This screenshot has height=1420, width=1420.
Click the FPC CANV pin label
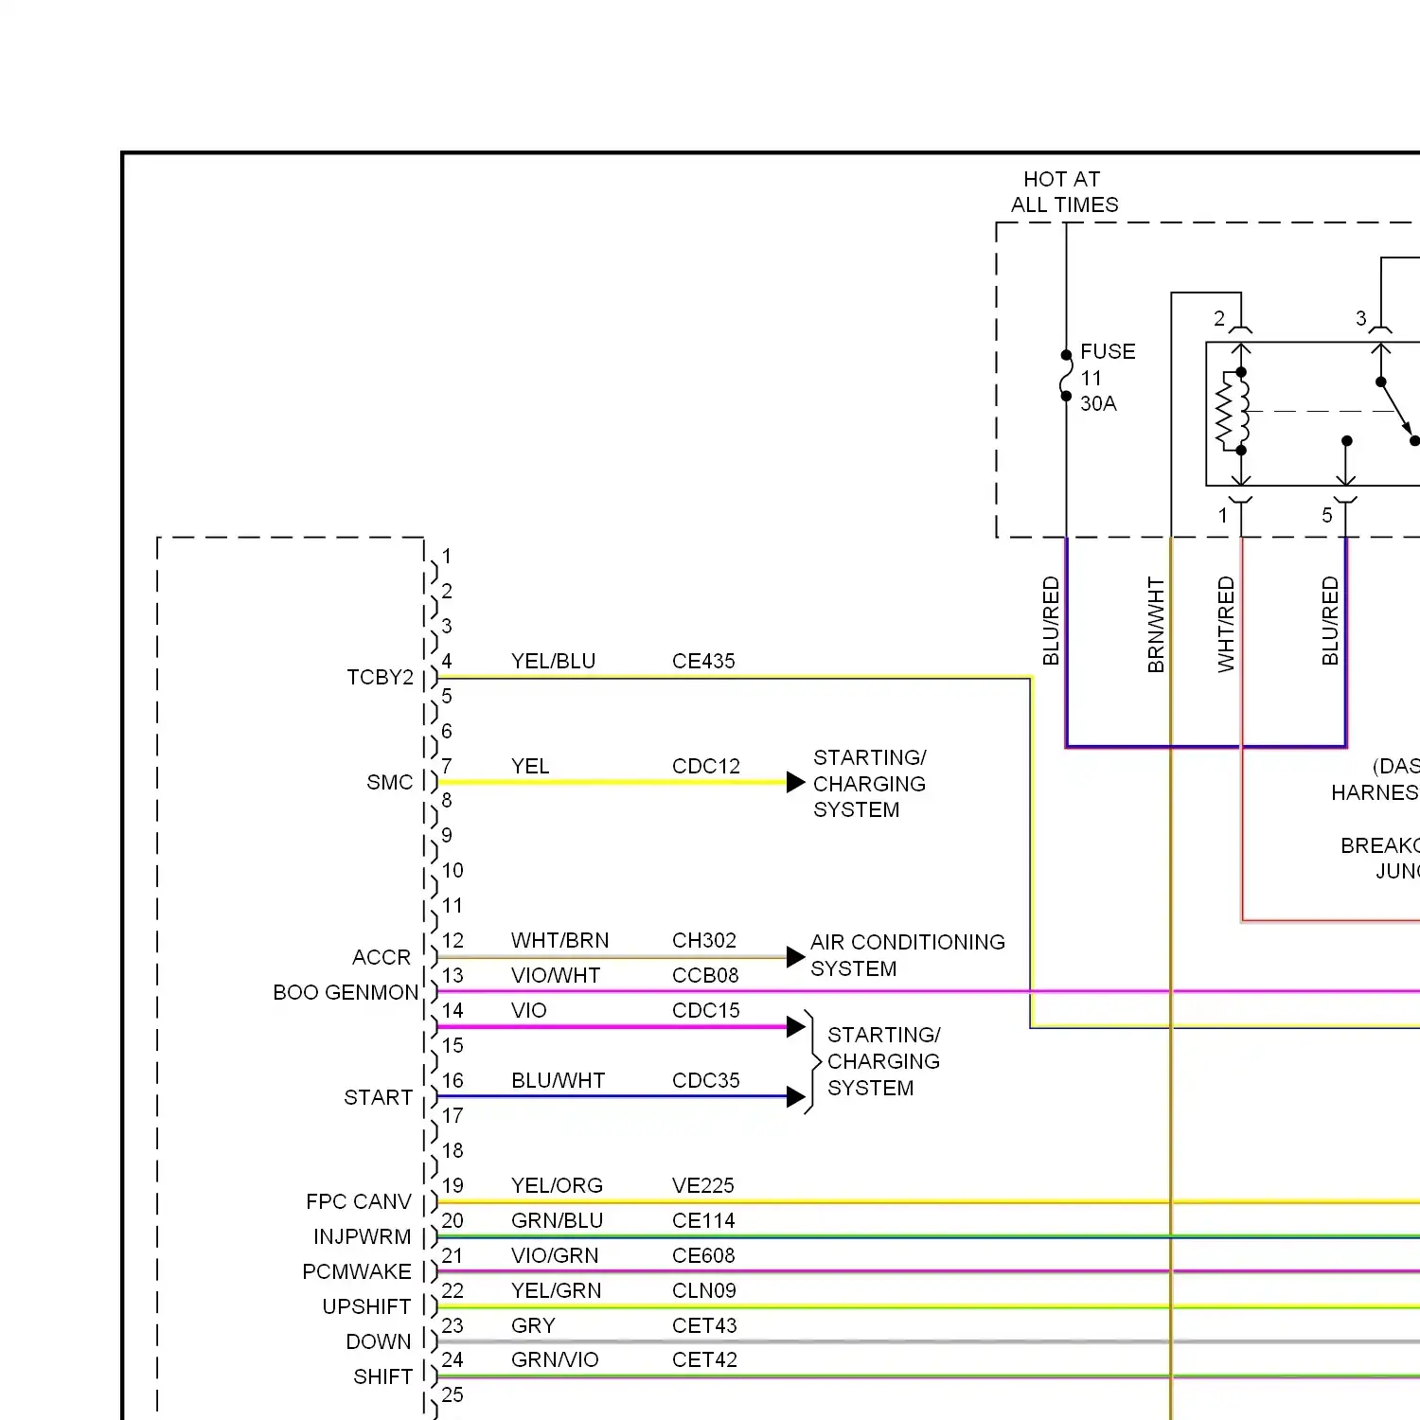pos(359,1202)
